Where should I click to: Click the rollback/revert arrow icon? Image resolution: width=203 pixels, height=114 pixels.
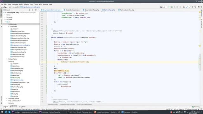(x=195, y=7)
